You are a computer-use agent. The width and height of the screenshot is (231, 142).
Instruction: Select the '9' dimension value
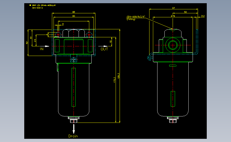click(x=47, y=35)
